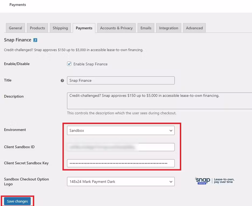The width and height of the screenshot is (252, 206).
Task: Open the Integration tab
Action: [169, 28]
